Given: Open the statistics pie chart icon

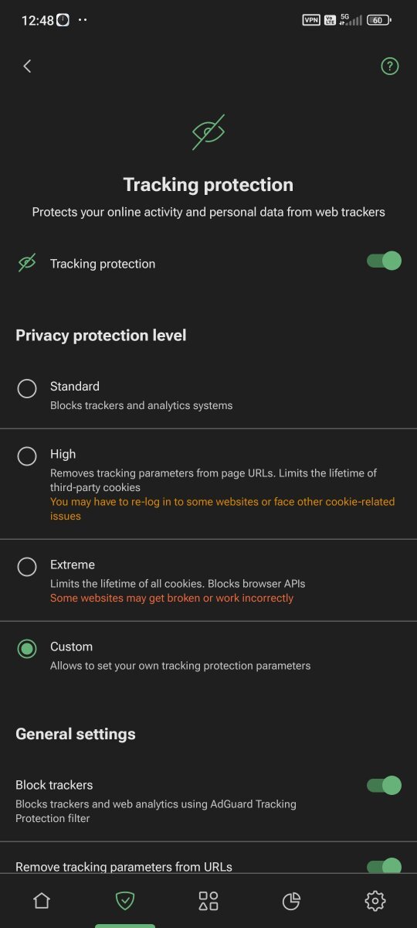Looking at the screenshot, I should 291,900.
